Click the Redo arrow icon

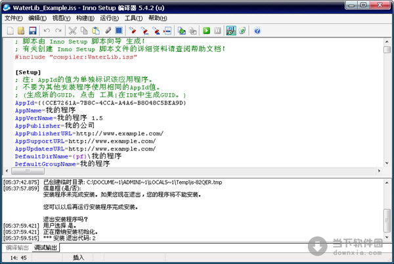coord(58,31)
